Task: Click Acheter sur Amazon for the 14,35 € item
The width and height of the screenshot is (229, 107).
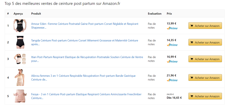Action: pyautogui.click(x=205, y=42)
